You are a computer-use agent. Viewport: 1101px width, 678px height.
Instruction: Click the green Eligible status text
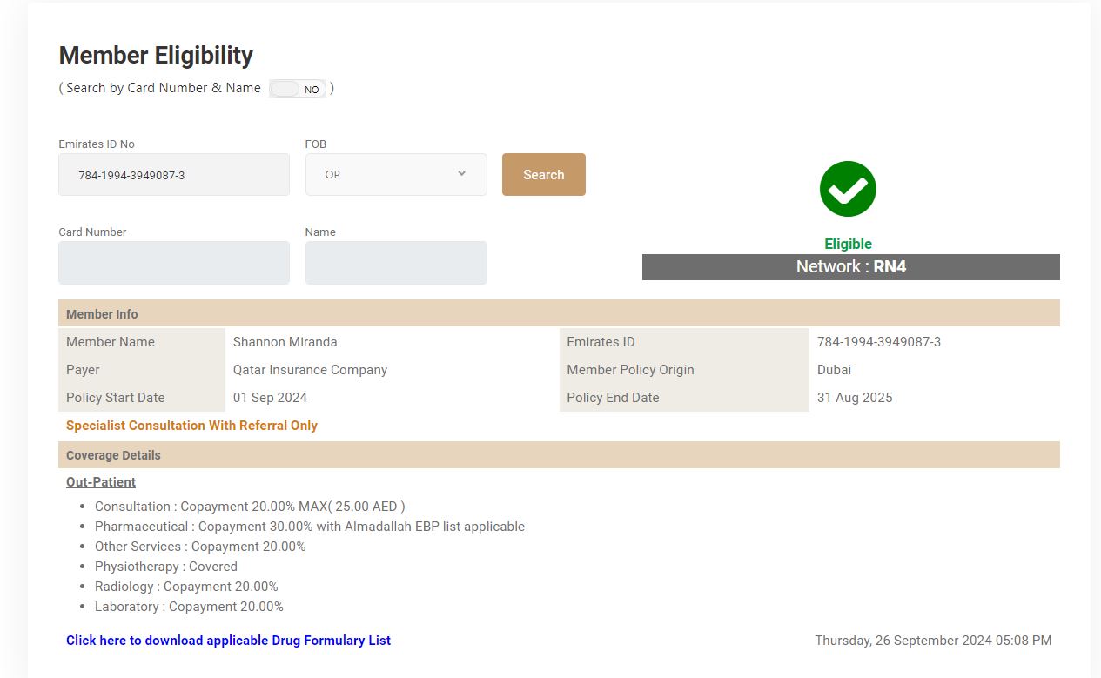[x=848, y=245]
